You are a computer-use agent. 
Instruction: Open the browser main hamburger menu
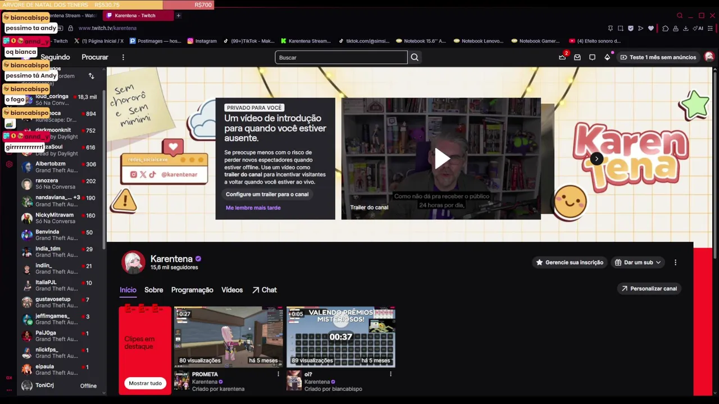pos(711,28)
